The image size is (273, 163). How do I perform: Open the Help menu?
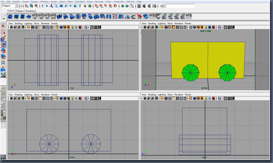click(139, 2)
